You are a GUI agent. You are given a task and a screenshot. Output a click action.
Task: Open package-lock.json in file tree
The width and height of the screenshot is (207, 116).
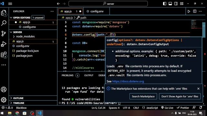coord(33,51)
